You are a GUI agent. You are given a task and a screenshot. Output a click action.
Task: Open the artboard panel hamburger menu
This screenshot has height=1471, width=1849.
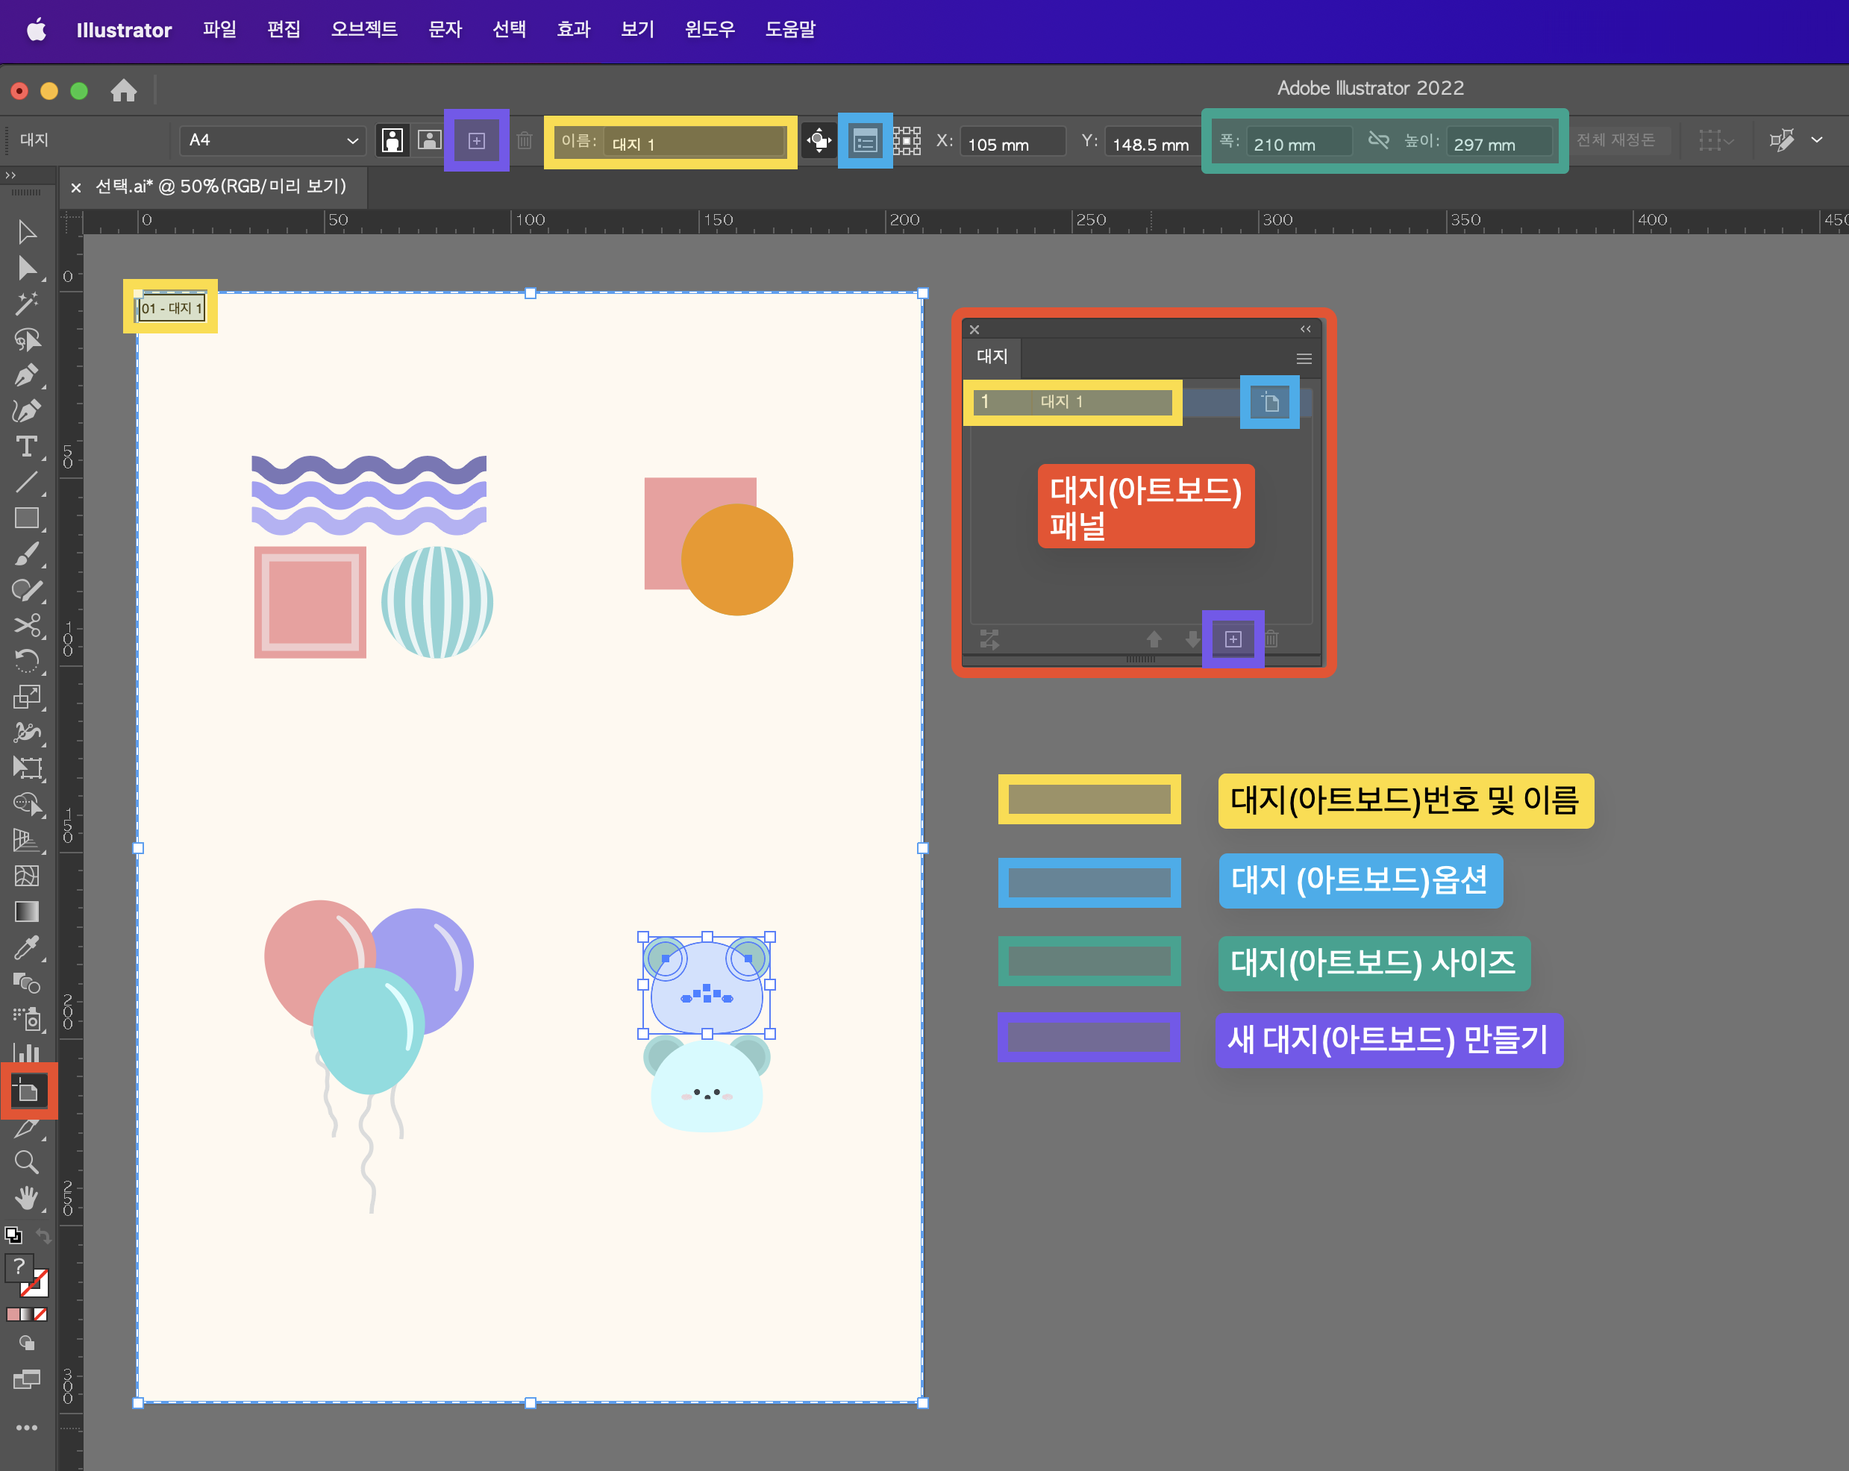(1304, 358)
